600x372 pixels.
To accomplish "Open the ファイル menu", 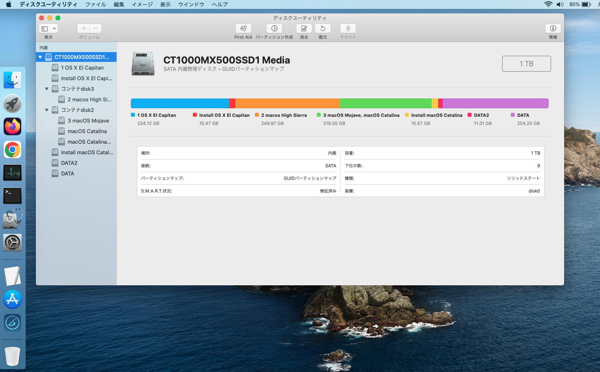I will point(96,4).
